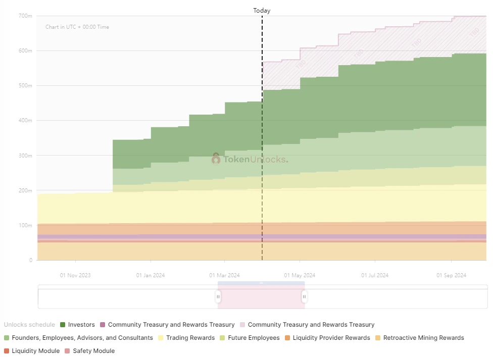Toggle the Future Employees legend entry

(x=253, y=338)
